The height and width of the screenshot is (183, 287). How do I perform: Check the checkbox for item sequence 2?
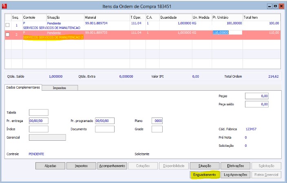[7, 35]
